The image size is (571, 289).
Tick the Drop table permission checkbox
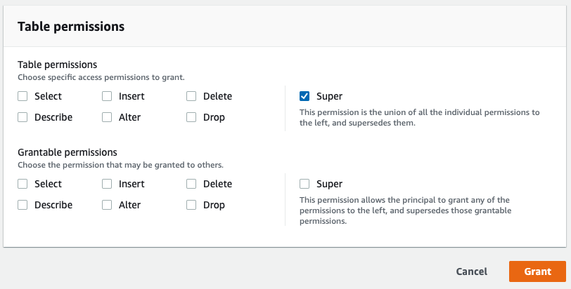[191, 117]
